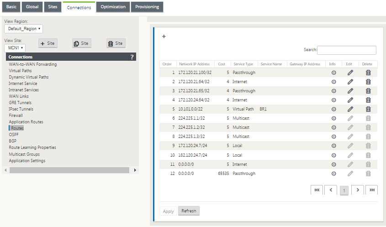The width and height of the screenshot is (386, 227).
Task: Open the Provisioning tab
Action: tap(147, 7)
